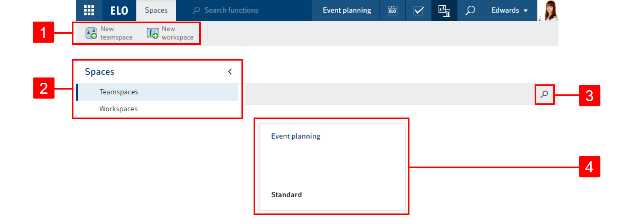This screenshot has height=224, width=634.
Task: Select Teamspaces in the Spaces panel
Action: [x=119, y=92]
